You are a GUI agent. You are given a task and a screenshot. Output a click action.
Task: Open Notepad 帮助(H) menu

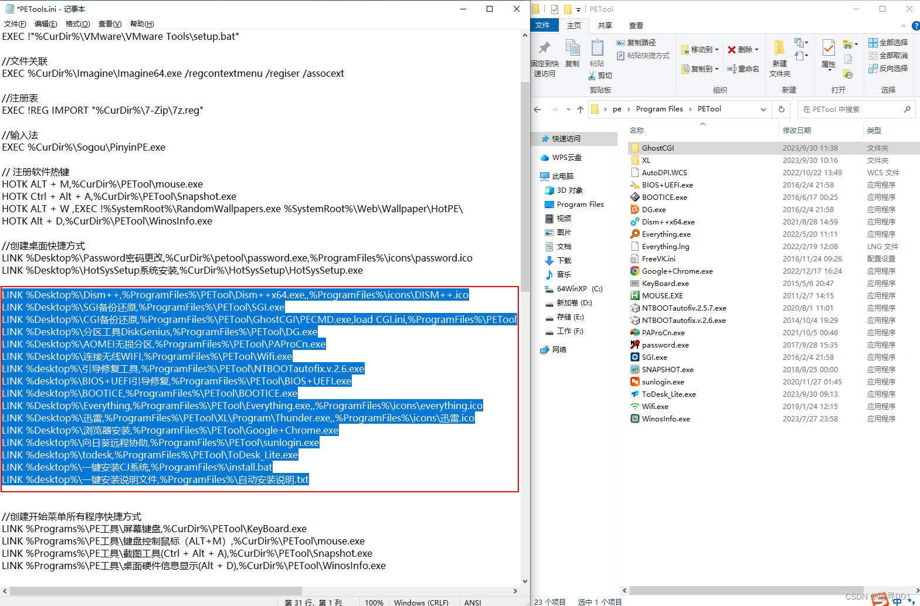point(142,24)
